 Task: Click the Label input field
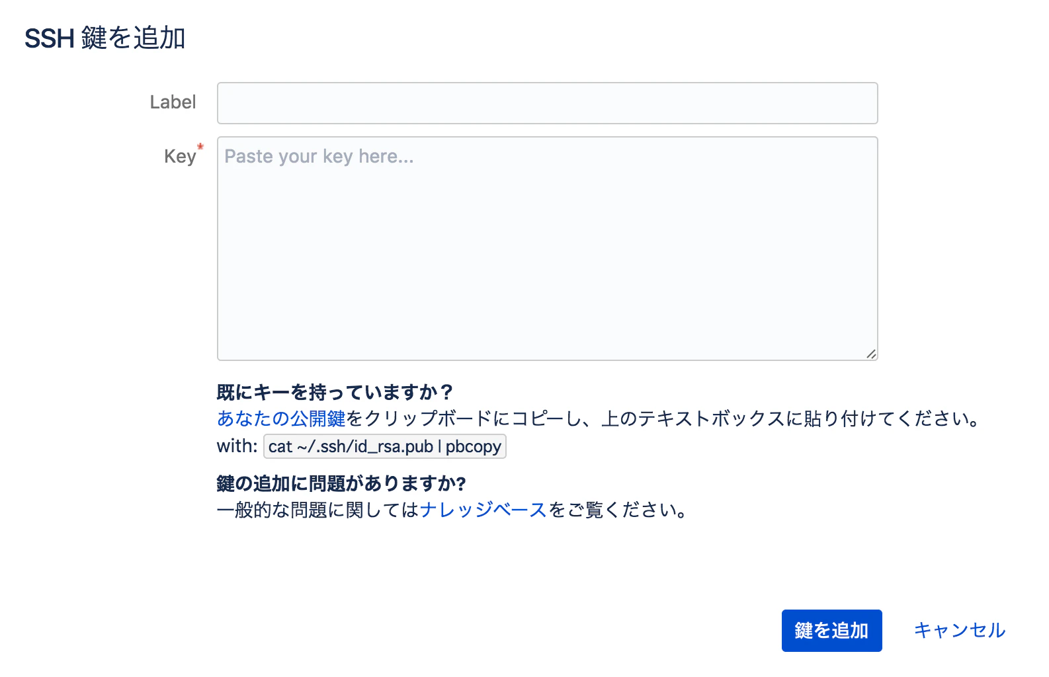click(547, 103)
